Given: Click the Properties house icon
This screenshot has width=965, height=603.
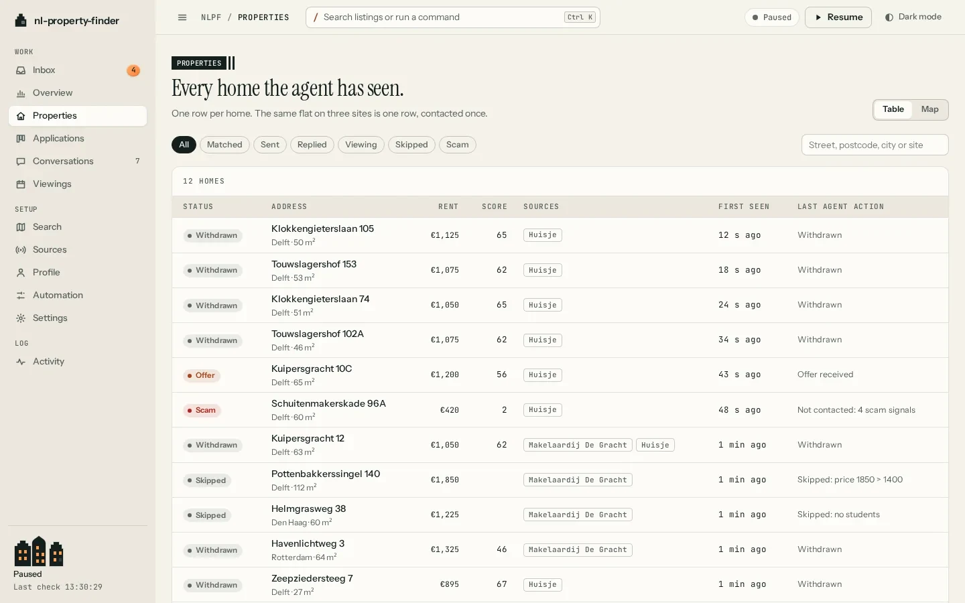Looking at the screenshot, I should 21,116.
